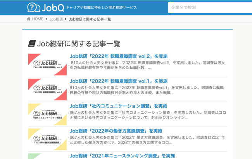Viewport: 252px width, 159px height.
Task: Click the Job総研に関する記事一覧 breadcrumb item
Action: 90,19
